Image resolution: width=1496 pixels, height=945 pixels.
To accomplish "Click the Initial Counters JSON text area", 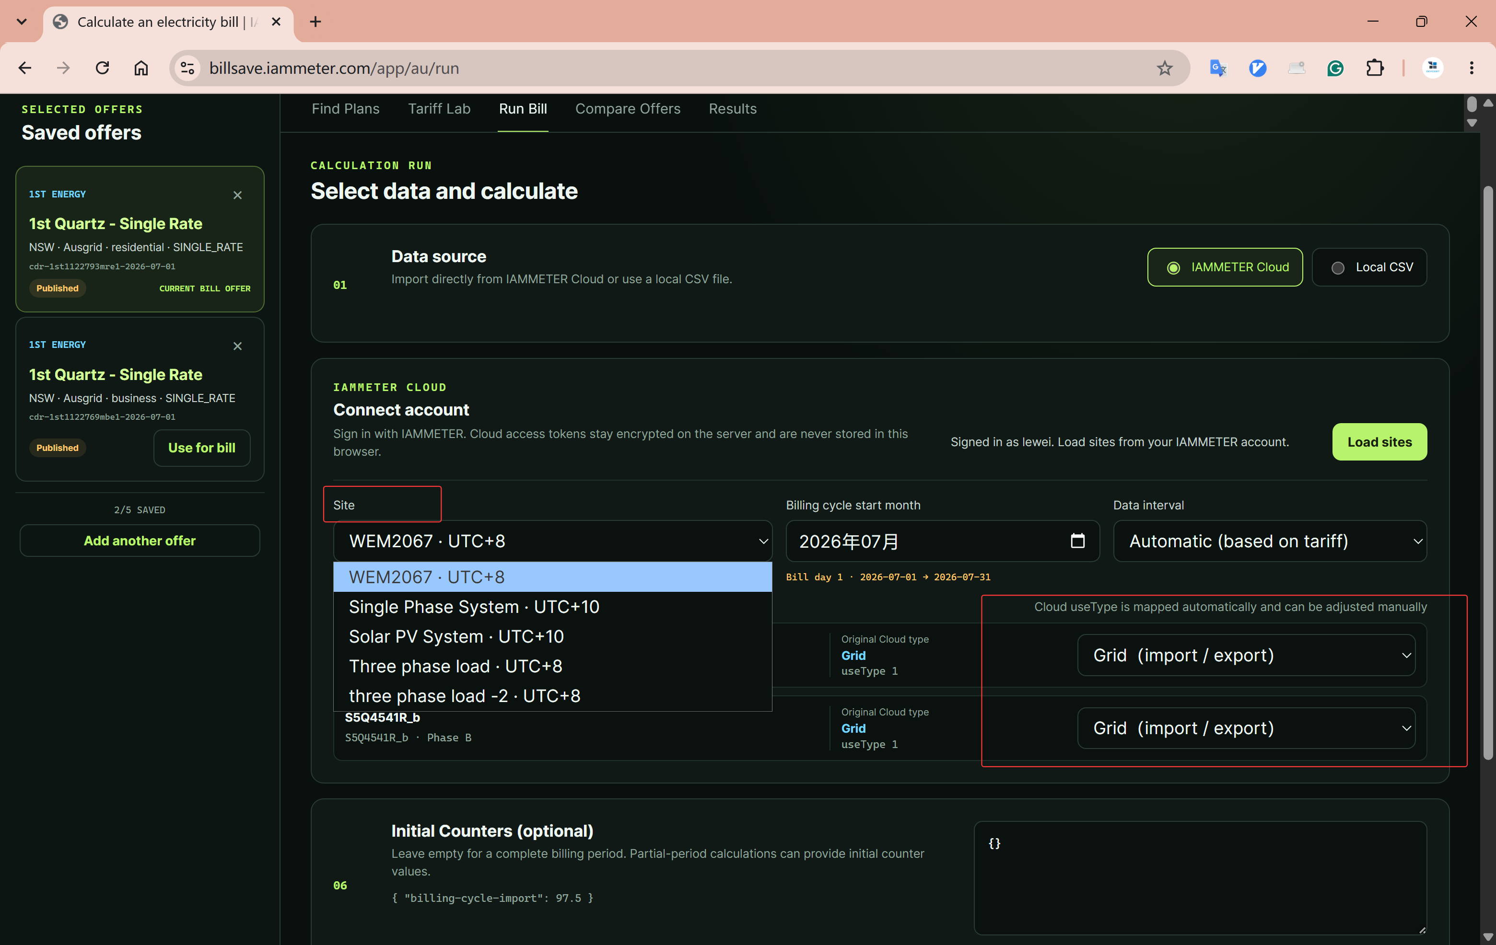I will click(x=1200, y=878).
